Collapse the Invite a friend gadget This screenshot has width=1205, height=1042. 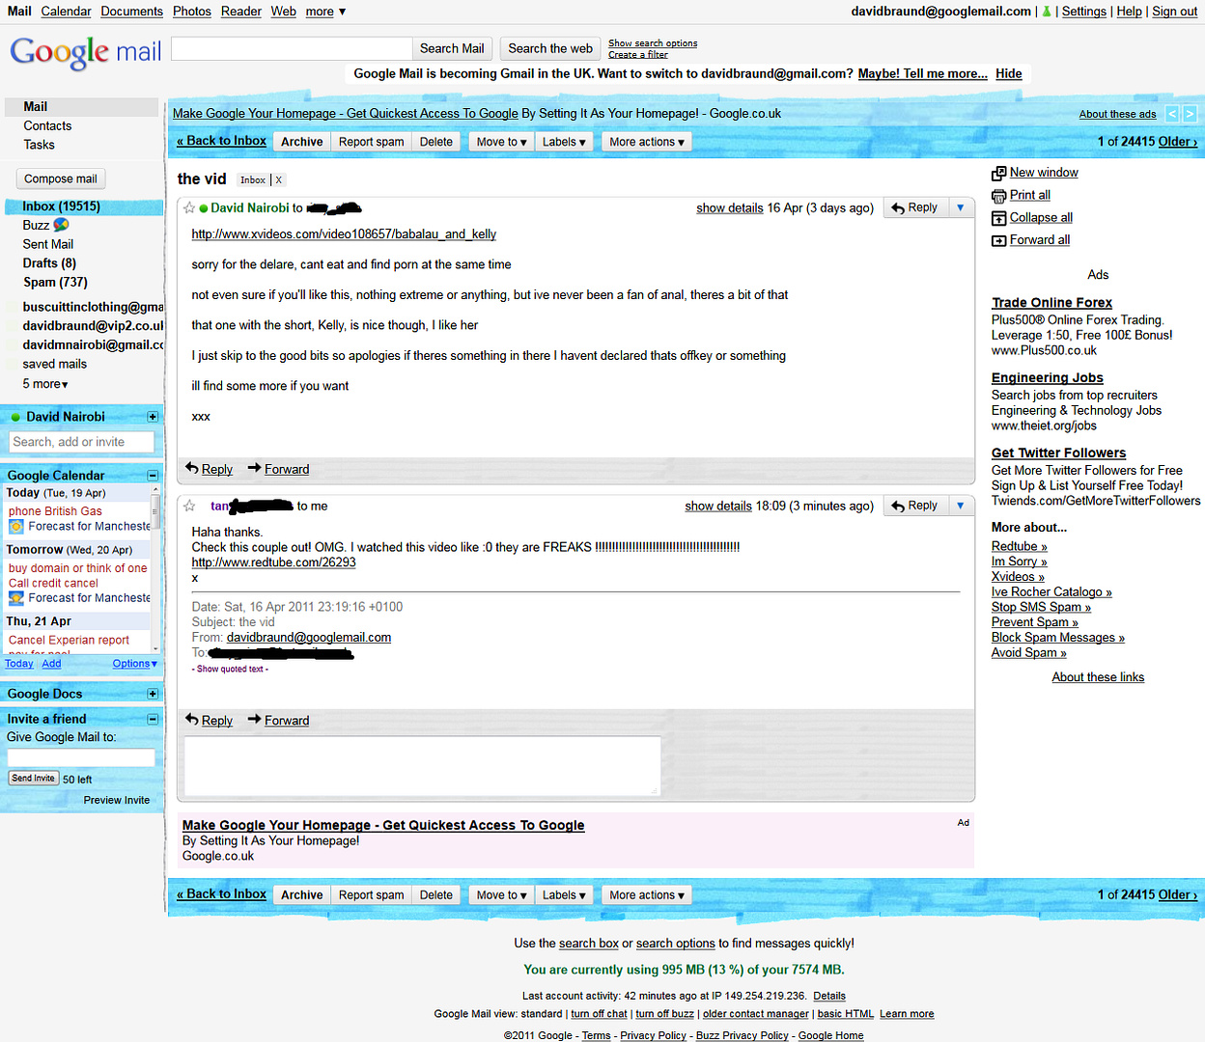coord(153,719)
